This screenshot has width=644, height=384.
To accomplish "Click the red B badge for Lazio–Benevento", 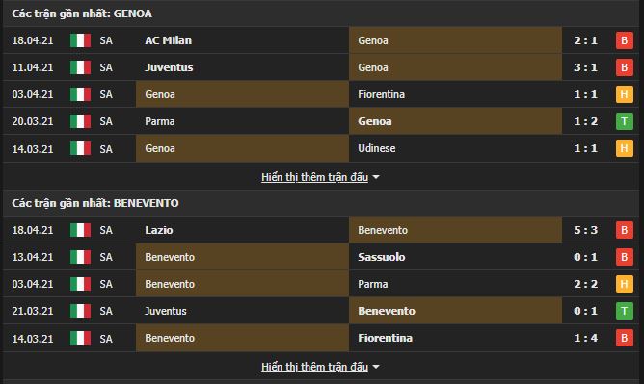I will point(625,230).
